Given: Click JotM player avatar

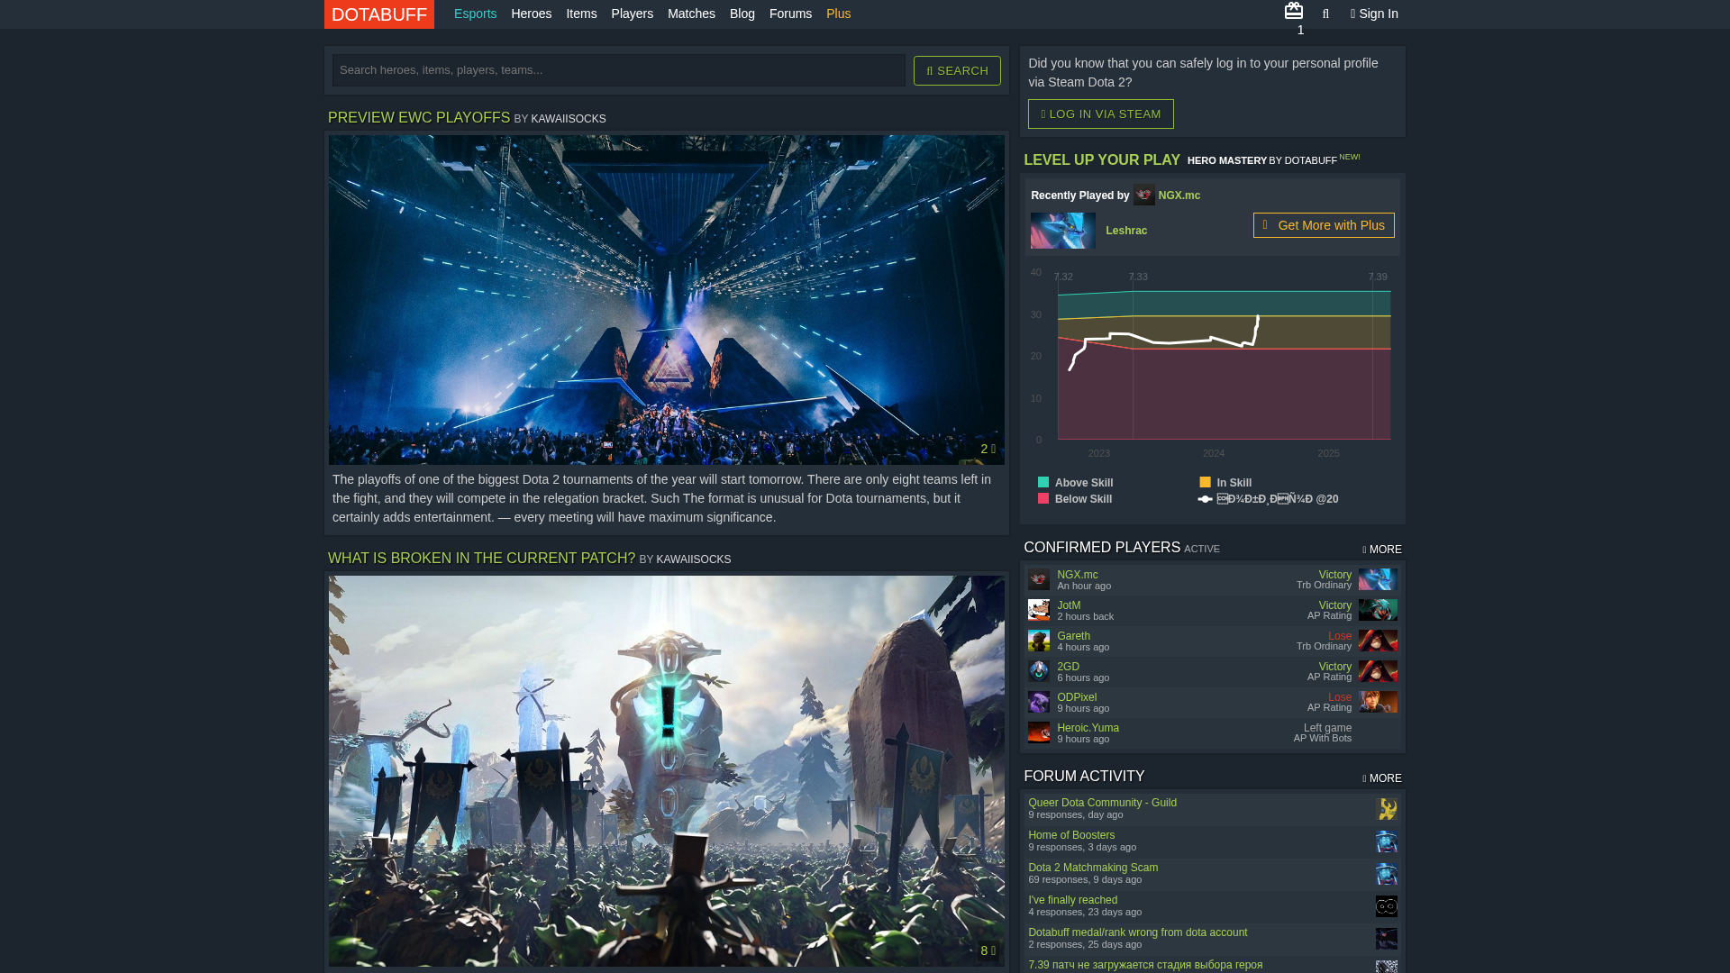Looking at the screenshot, I should coord(1038,610).
